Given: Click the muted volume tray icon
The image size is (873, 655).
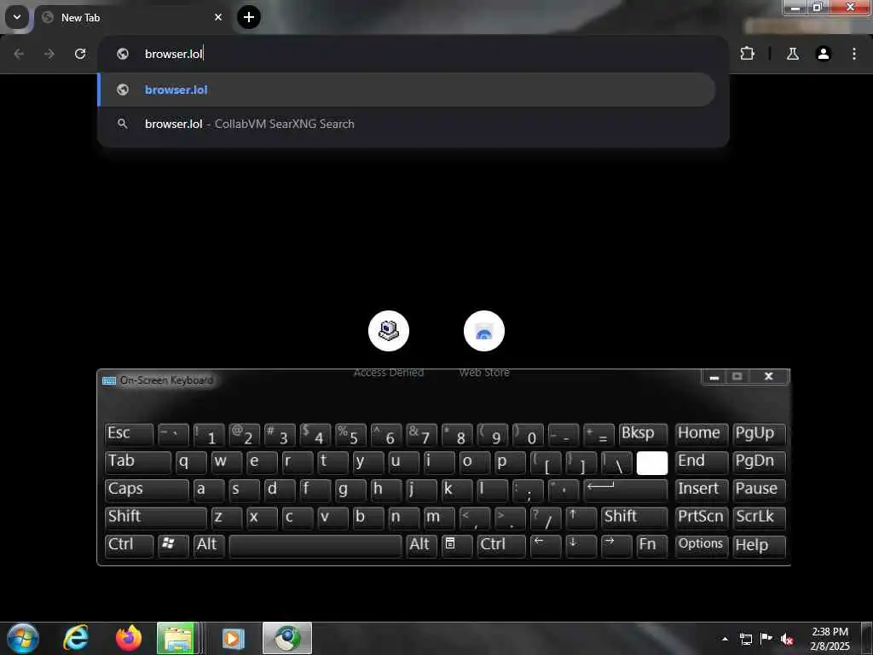Looking at the screenshot, I should (x=787, y=639).
